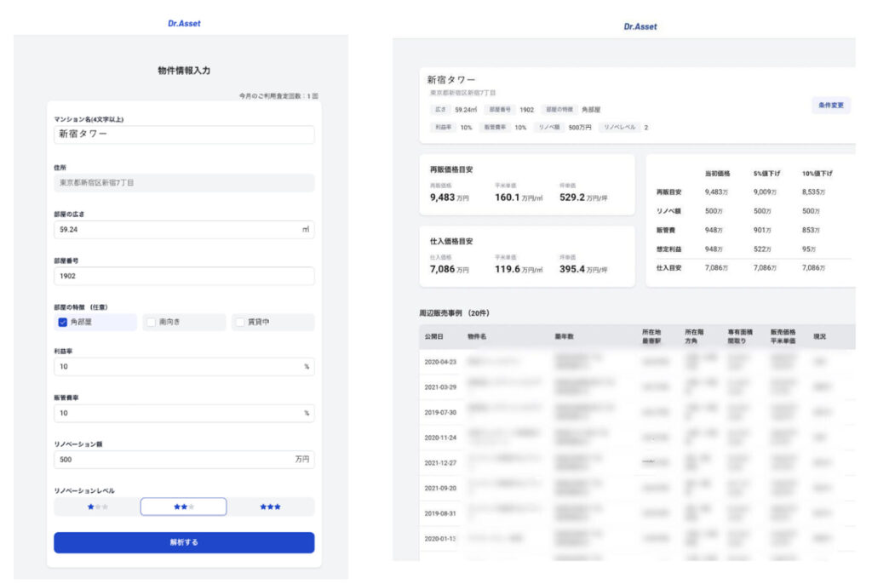Click the リノベーション額 field showing 500

[x=184, y=460]
